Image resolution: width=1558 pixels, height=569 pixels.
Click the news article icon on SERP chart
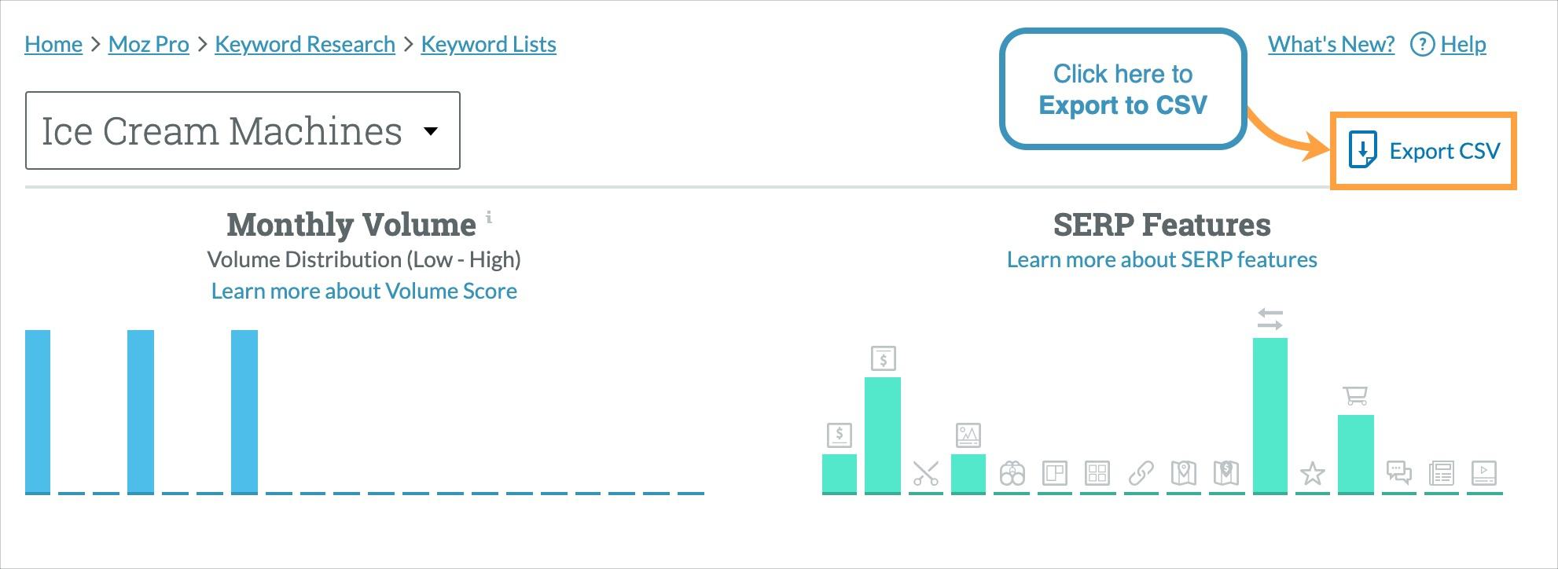[1443, 474]
